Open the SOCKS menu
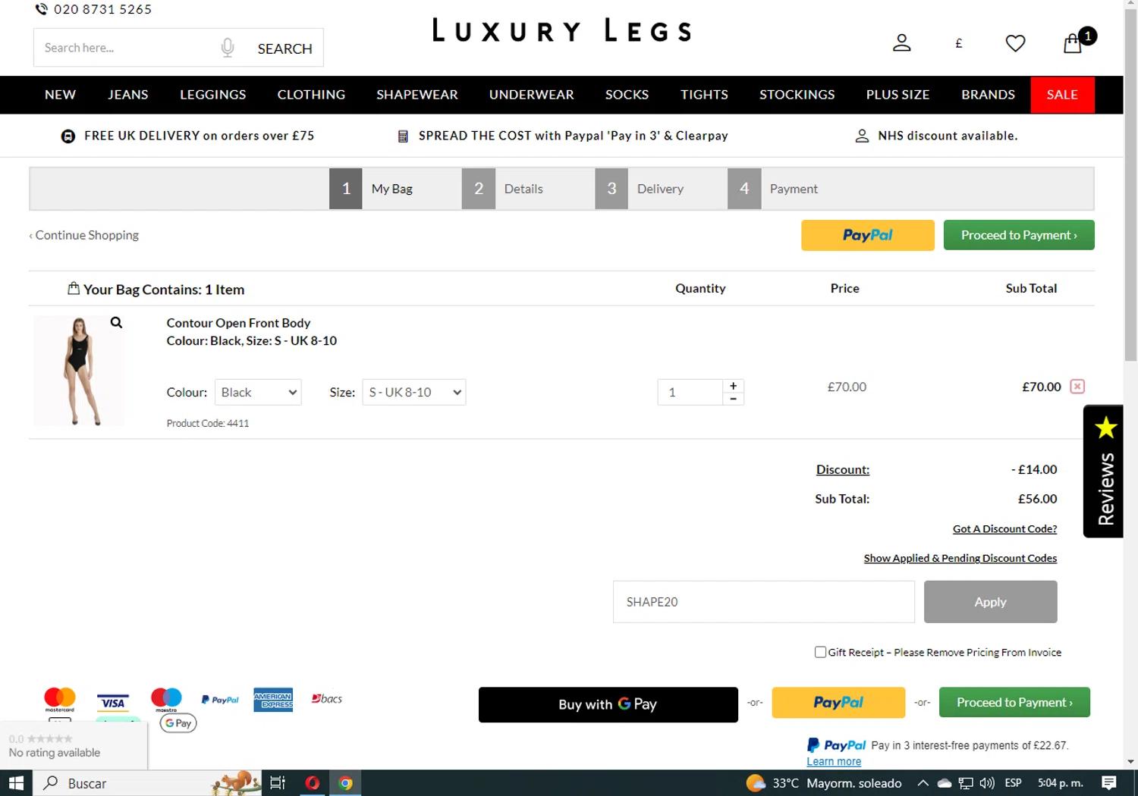This screenshot has width=1138, height=796. pyautogui.click(x=627, y=95)
